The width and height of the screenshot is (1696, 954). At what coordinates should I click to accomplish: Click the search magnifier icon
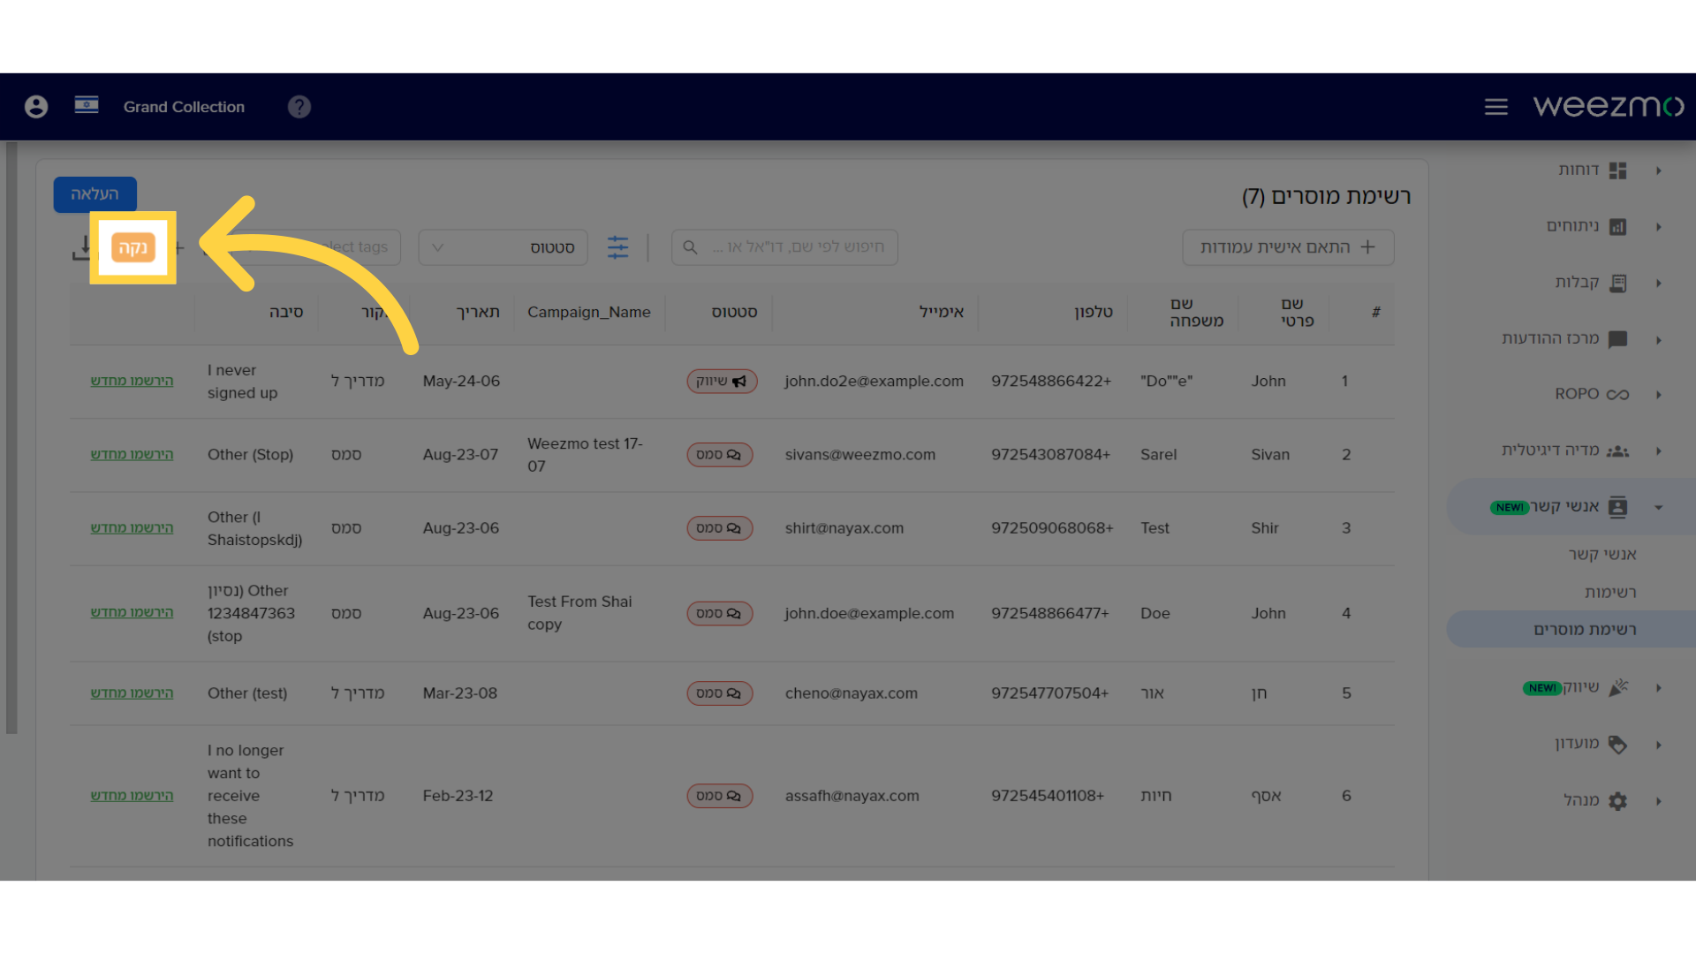pos(691,247)
